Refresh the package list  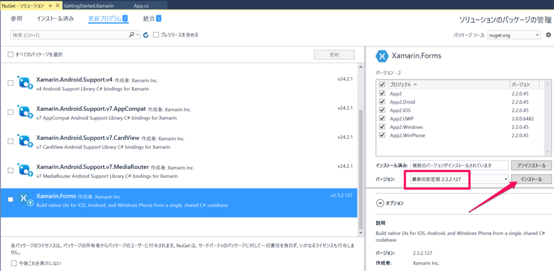146,35
